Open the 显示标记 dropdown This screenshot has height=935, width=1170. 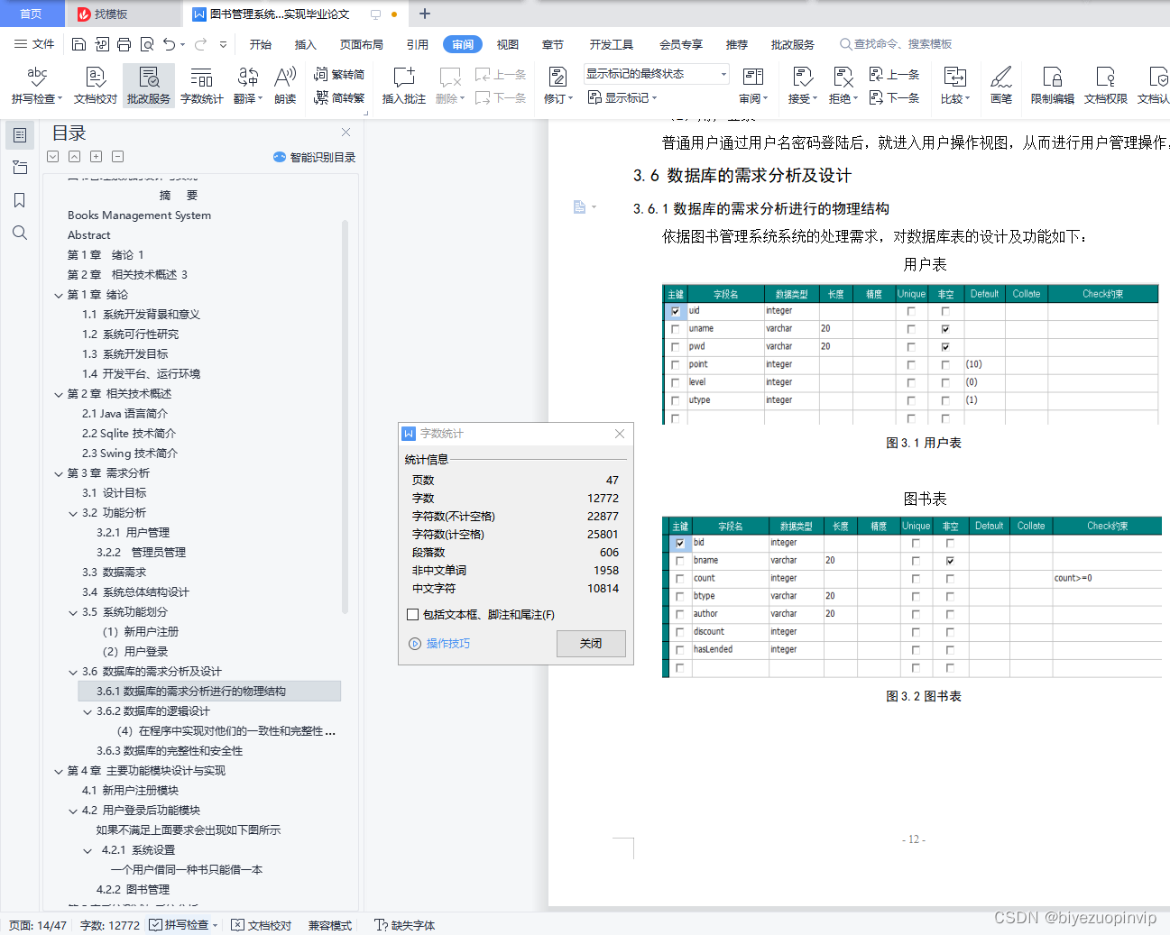[x=622, y=97]
